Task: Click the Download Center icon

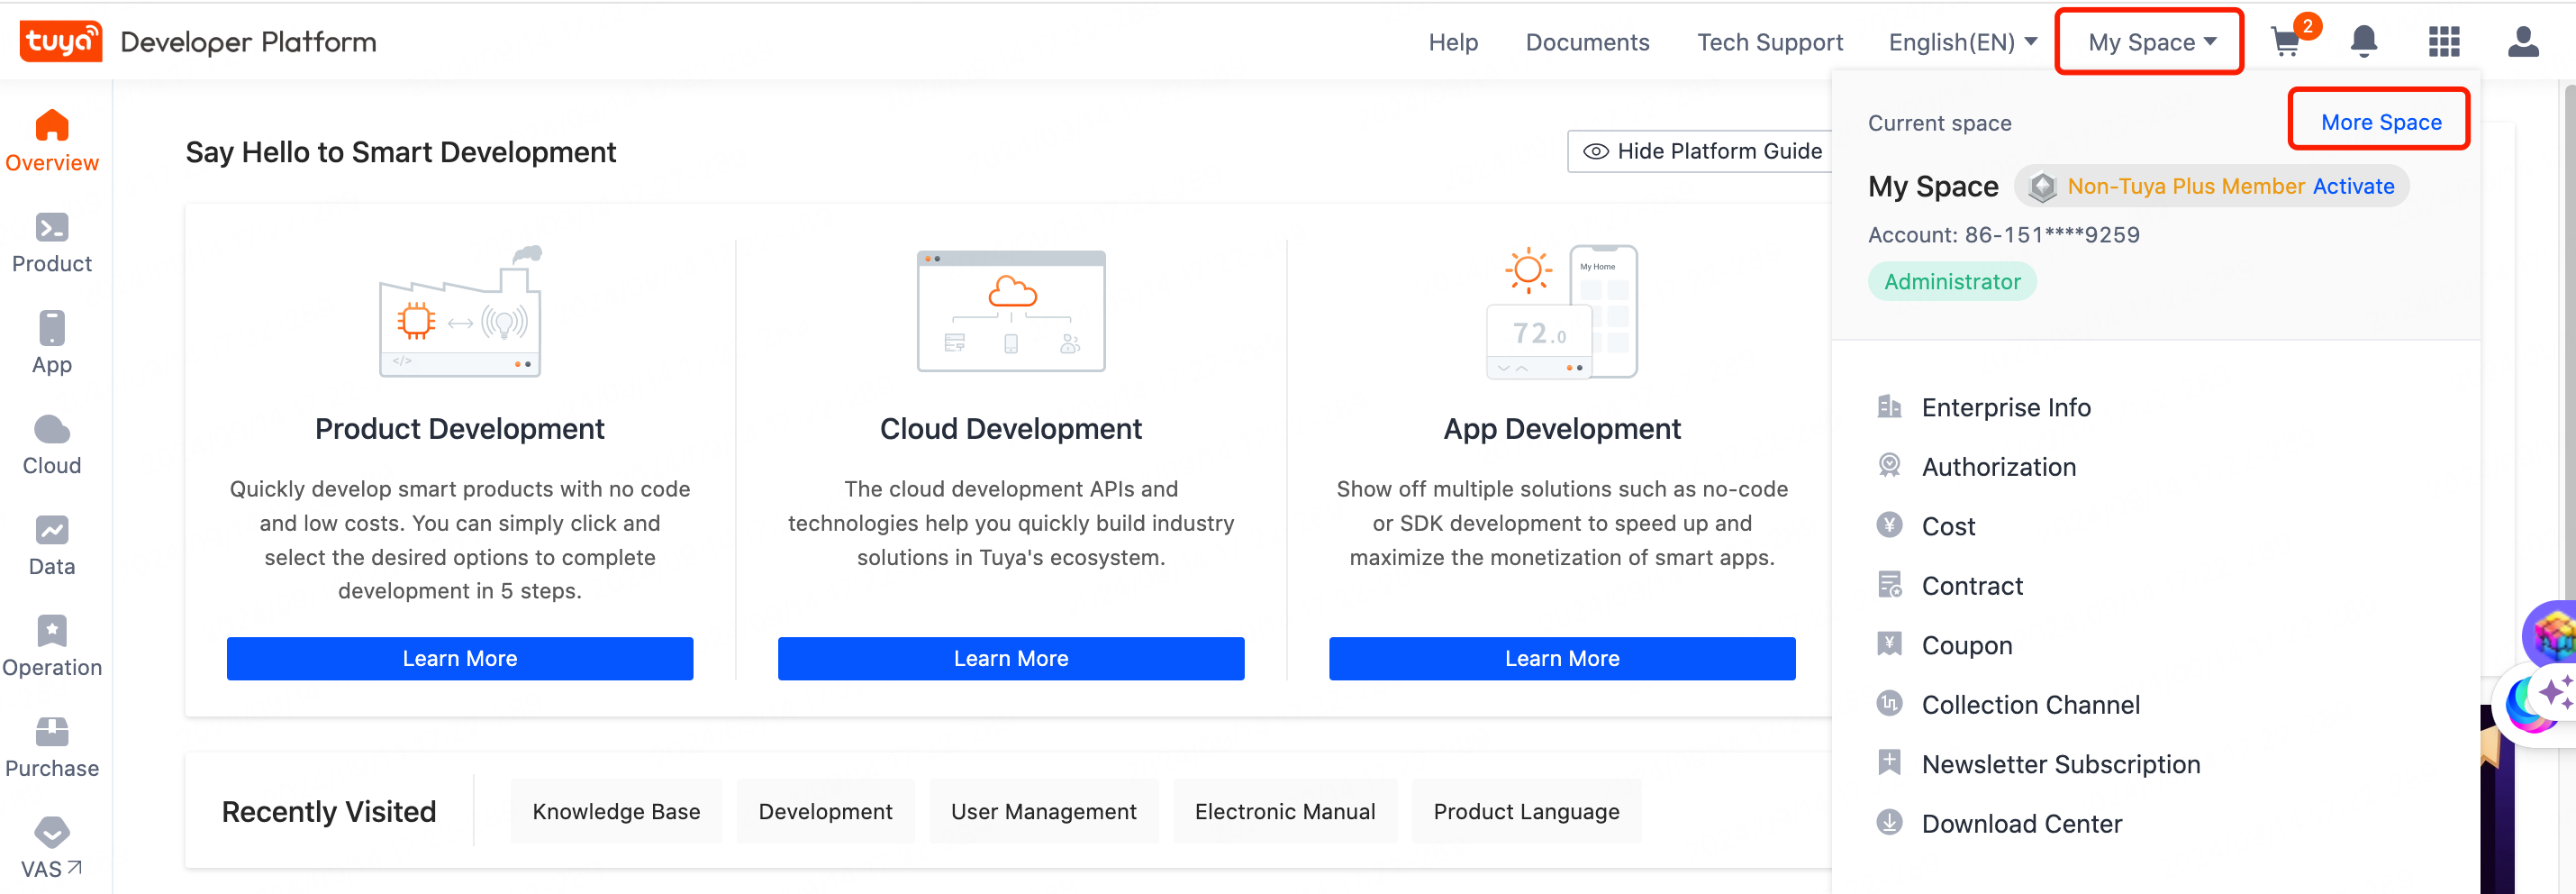Action: pos(1889,823)
